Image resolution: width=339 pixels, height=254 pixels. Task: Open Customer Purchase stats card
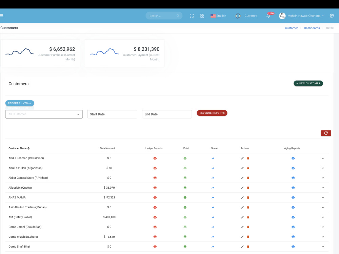[x=40, y=54]
